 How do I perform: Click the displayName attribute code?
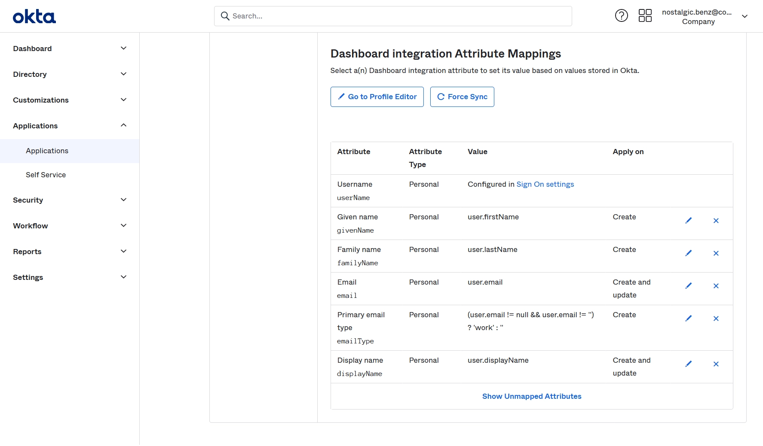pyautogui.click(x=359, y=374)
